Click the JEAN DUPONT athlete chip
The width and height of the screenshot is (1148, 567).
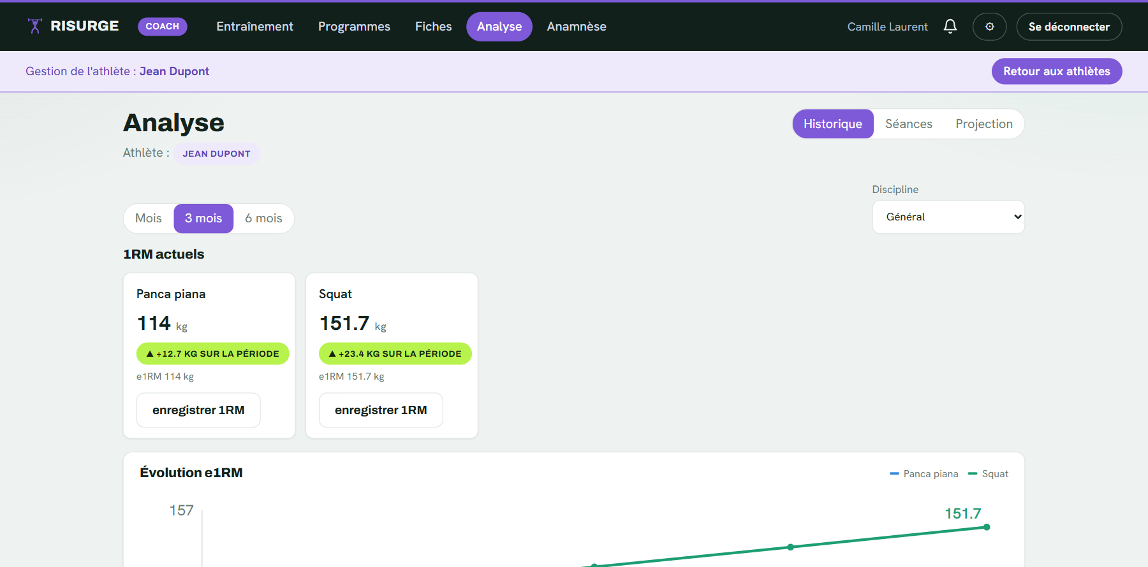tap(216, 154)
